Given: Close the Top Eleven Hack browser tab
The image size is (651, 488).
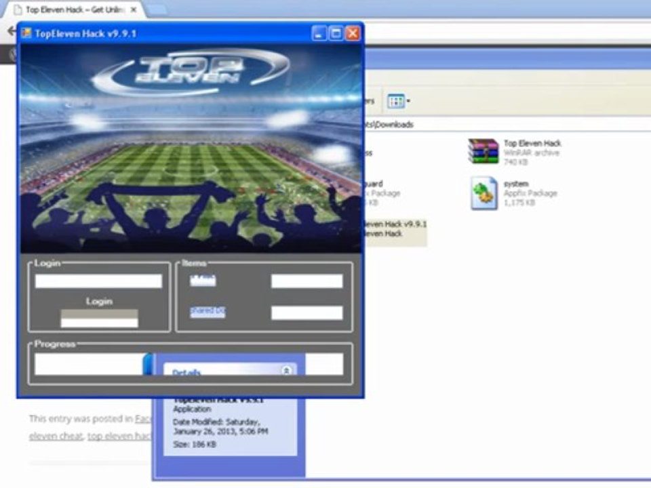Looking at the screenshot, I should coord(134,9).
